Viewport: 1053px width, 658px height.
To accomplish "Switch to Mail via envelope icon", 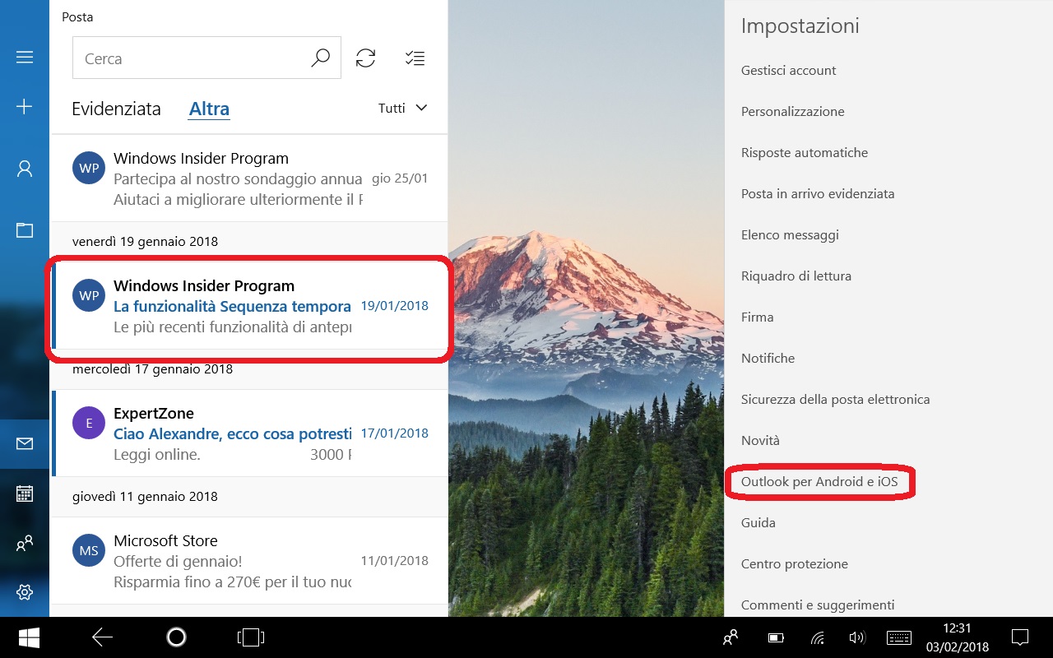I will 25,444.
